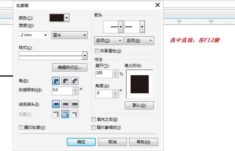Screen dimensions: 235x151
Task: Choose the extended square line cap icon
Action: tap(75, 104)
